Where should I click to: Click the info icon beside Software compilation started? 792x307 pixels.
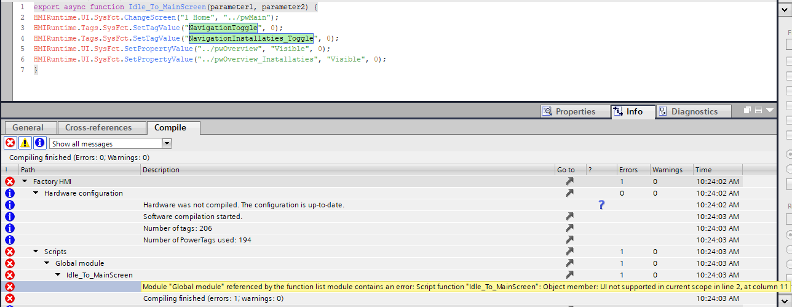[10, 217]
